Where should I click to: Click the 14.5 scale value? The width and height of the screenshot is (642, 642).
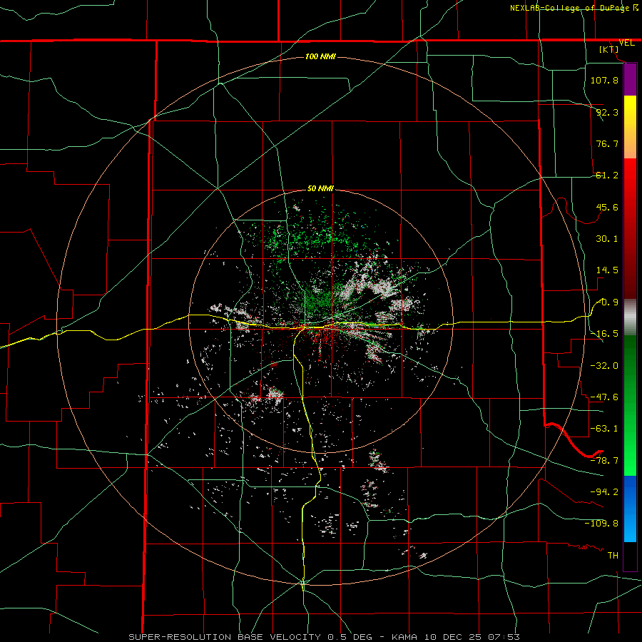pos(607,270)
